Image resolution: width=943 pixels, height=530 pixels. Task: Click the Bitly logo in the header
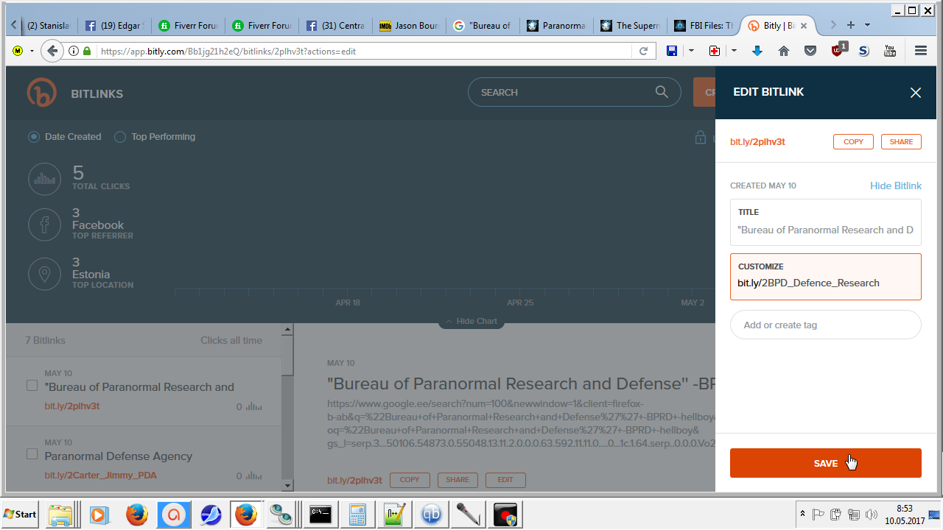coord(41,93)
